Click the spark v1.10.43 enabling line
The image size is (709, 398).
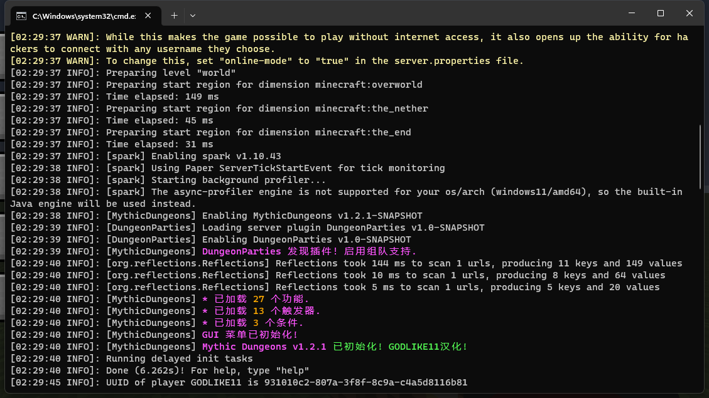[216, 156]
